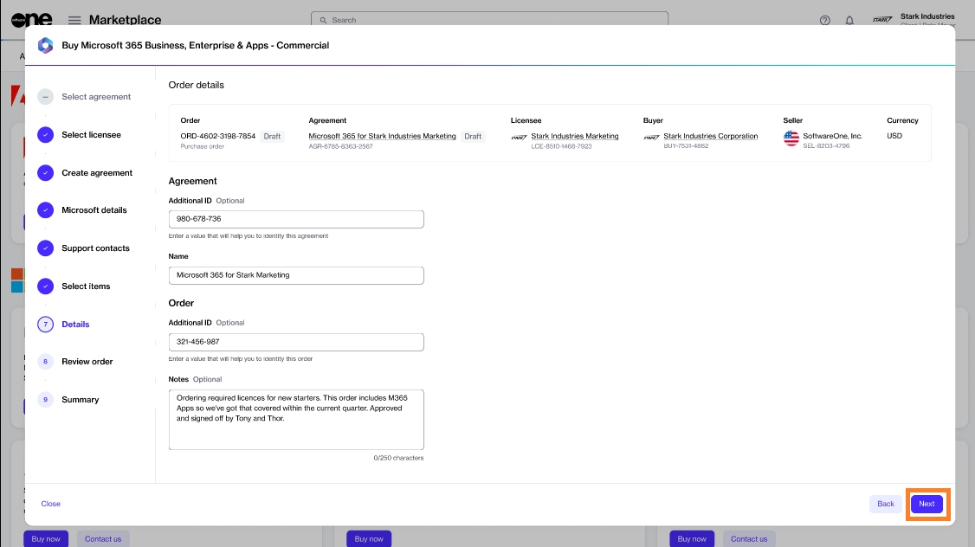Return to the Select items step
Screen dimensions: 975x547
[x=86, y=286]
